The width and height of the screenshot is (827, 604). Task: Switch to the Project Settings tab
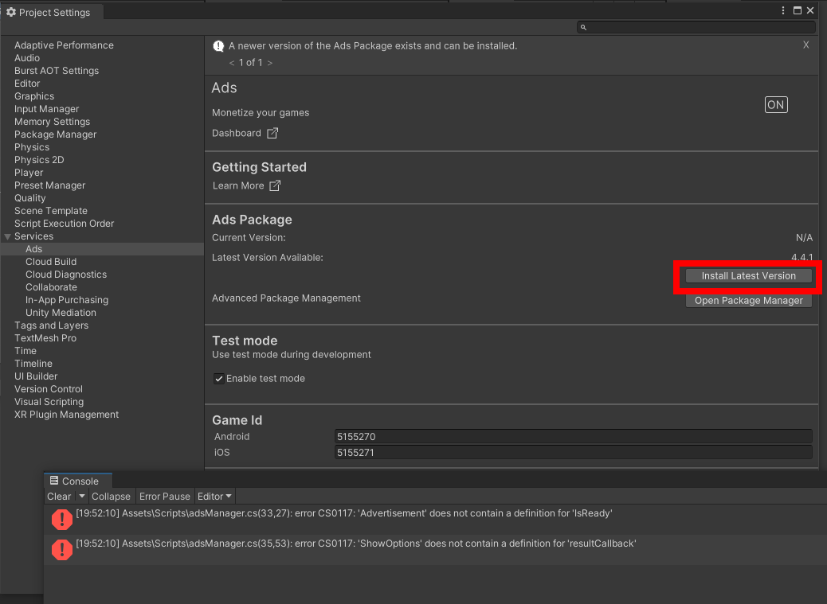(x=52, y=12)
